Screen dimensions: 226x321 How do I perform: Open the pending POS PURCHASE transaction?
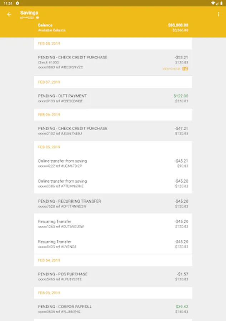[x=113, y=276]
